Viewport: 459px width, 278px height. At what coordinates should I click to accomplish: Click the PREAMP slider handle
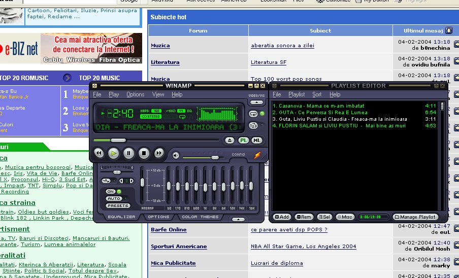point(142,183)
